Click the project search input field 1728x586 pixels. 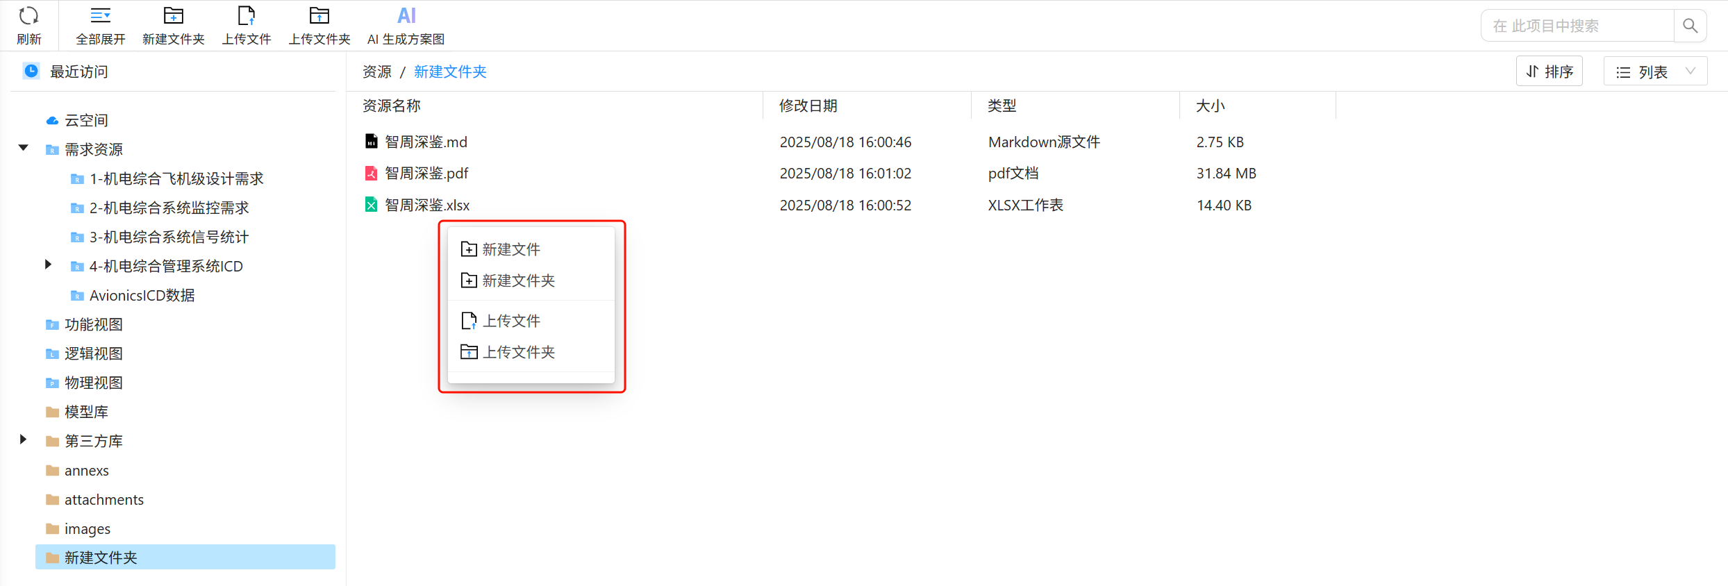click(x=1577, y=26)
